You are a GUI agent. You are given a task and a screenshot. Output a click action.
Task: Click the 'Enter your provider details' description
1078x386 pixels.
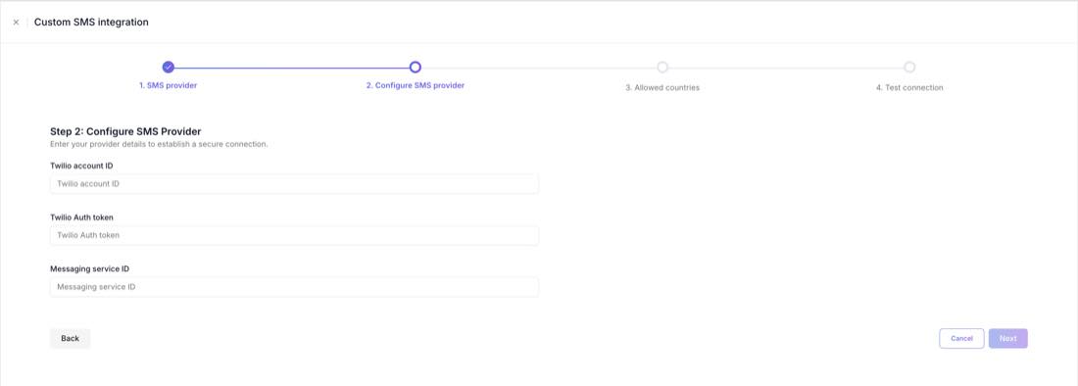(159, 144)
